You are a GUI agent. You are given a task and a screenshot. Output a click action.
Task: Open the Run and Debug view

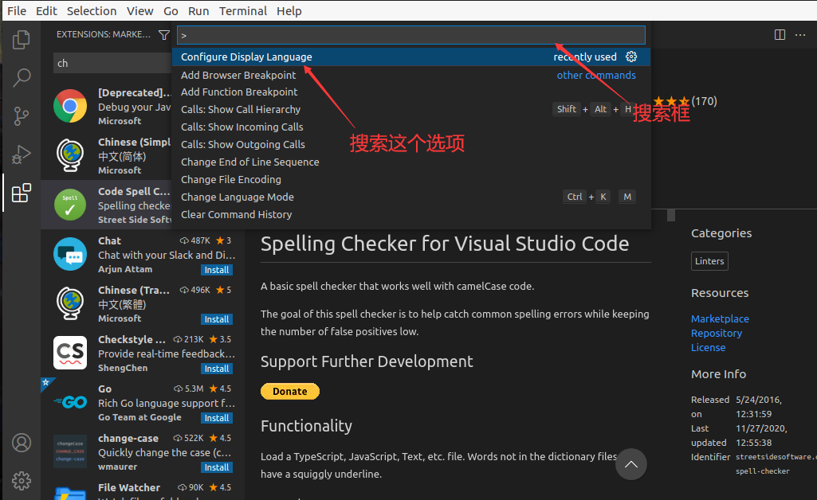pos(22,154)
